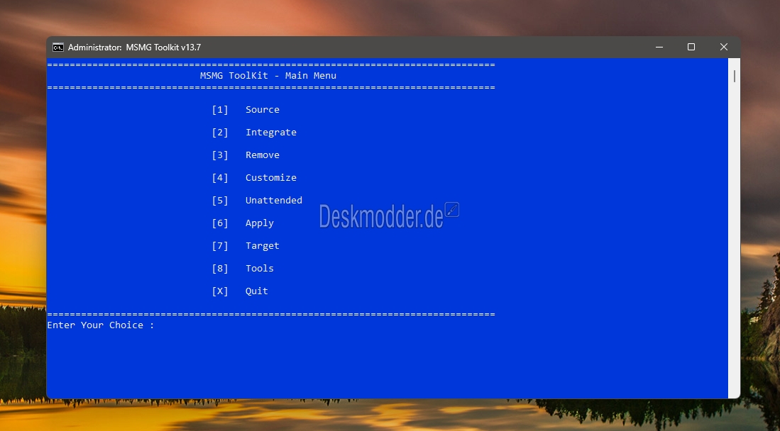Click the "Quit" menu entry

pos(256,291)
